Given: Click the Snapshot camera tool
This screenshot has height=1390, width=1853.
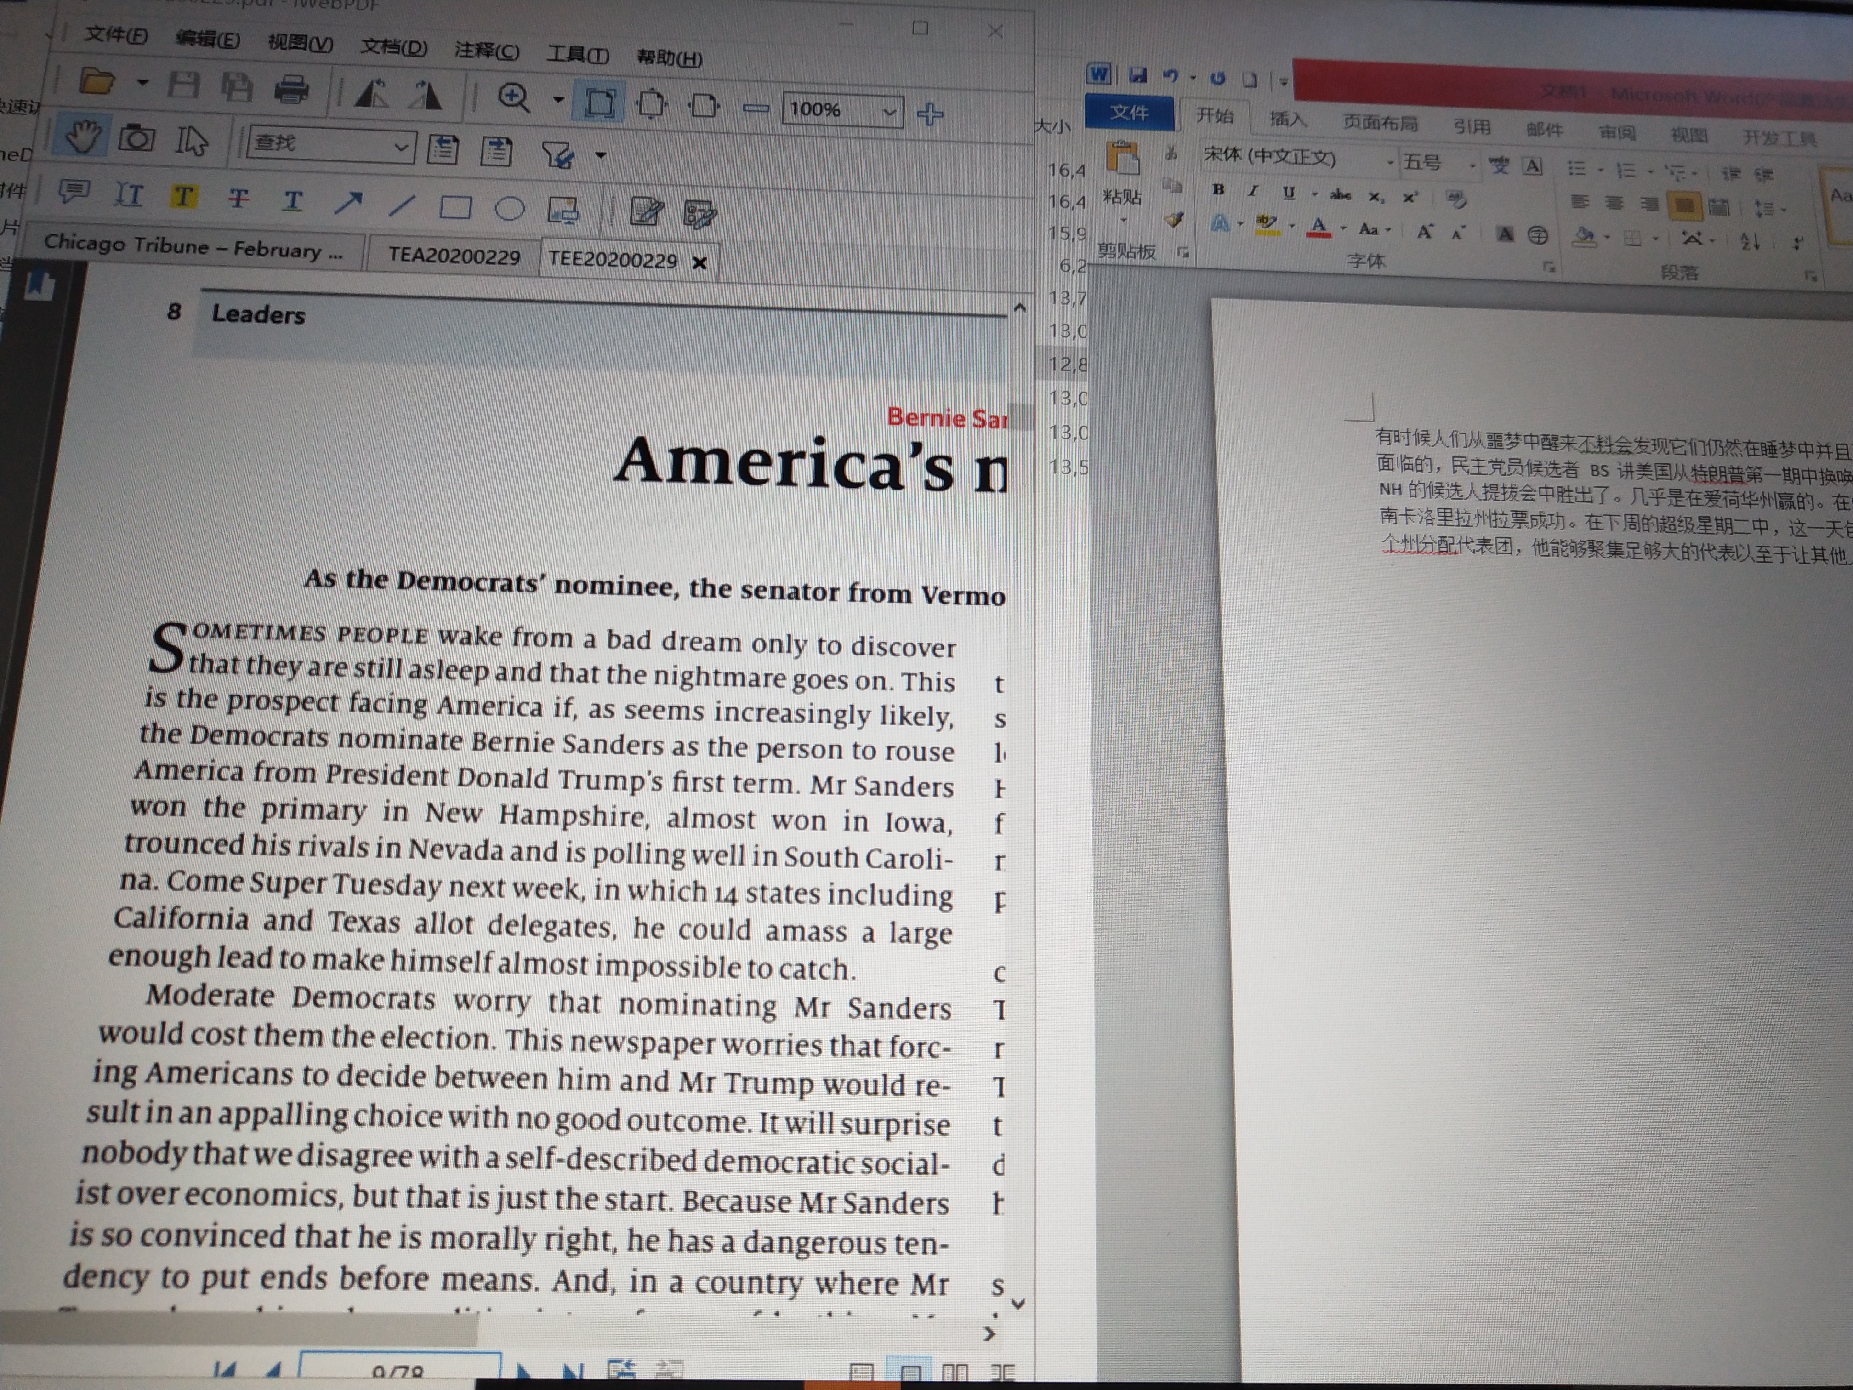Looking at the screenshot, I should click(136, 138).
